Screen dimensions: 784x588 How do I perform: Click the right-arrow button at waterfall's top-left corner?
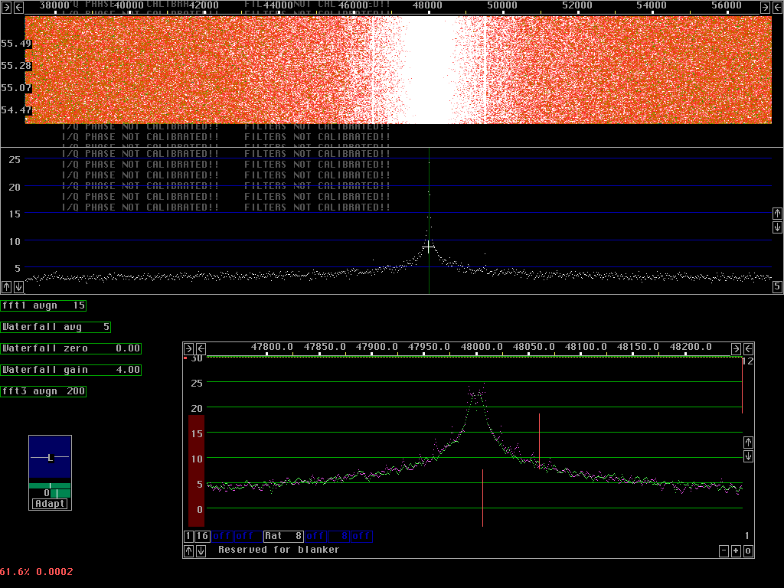tap(6, 7)
